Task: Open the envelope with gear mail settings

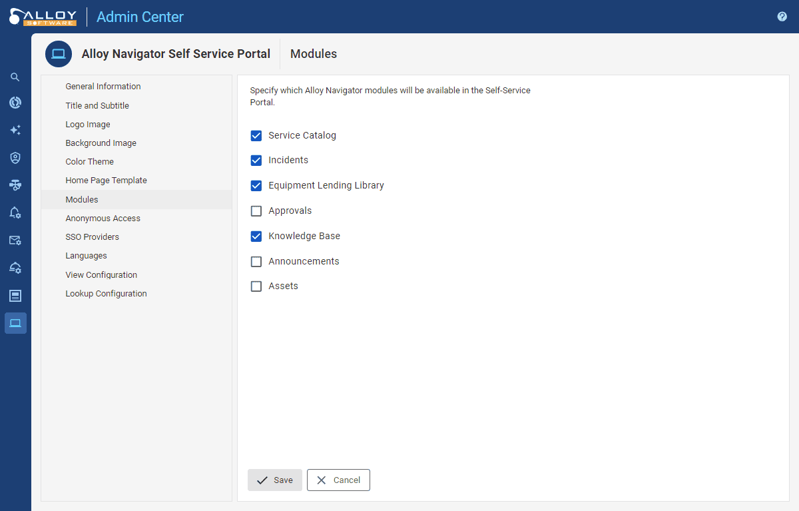Action: [x=15, y=240]
